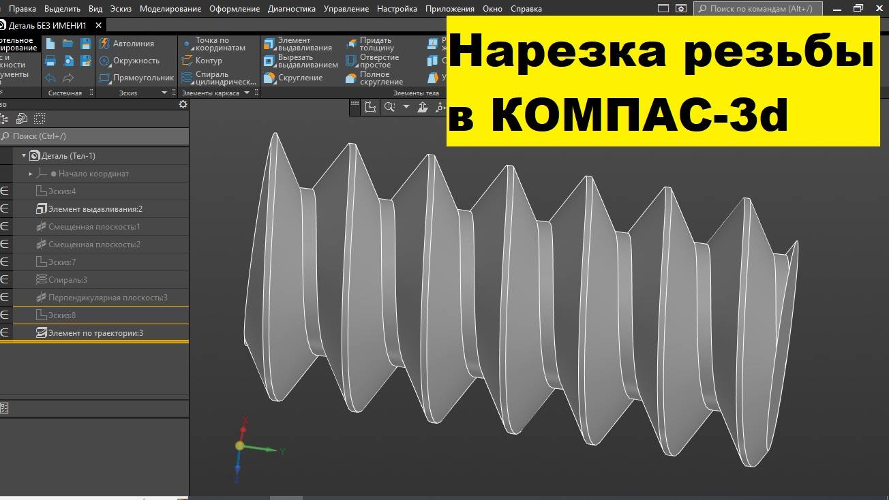Open the tree panel settings gear
Screen dimensions: 889x500
183,104
